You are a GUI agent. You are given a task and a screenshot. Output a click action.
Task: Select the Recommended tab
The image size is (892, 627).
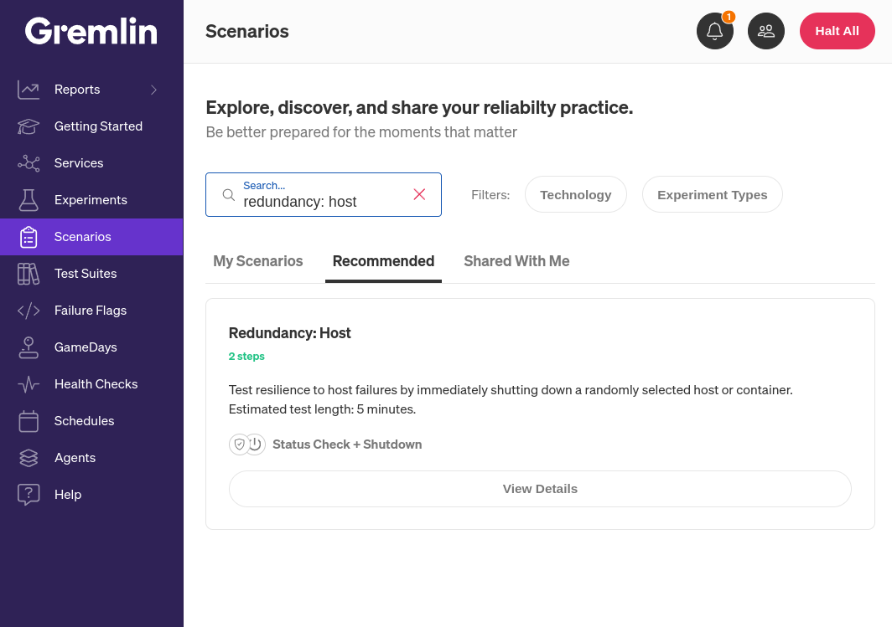tap(383, 261)
